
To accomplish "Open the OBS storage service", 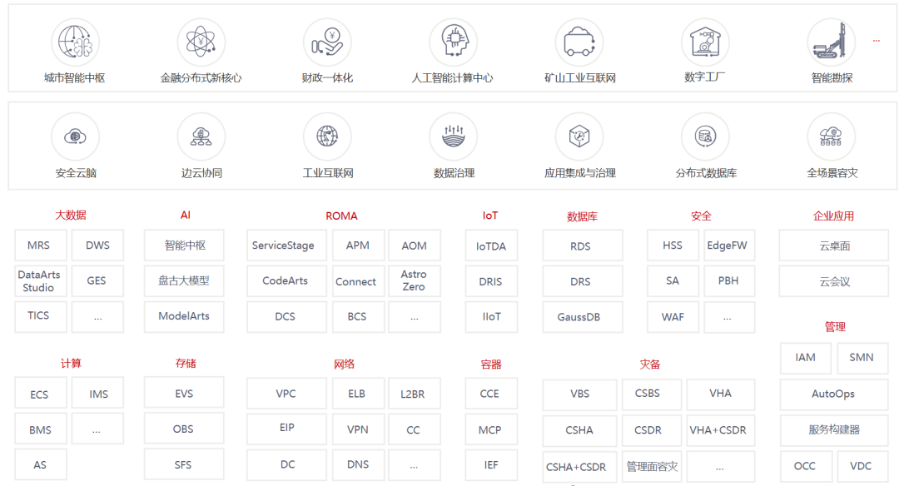I will coord(184,429).
